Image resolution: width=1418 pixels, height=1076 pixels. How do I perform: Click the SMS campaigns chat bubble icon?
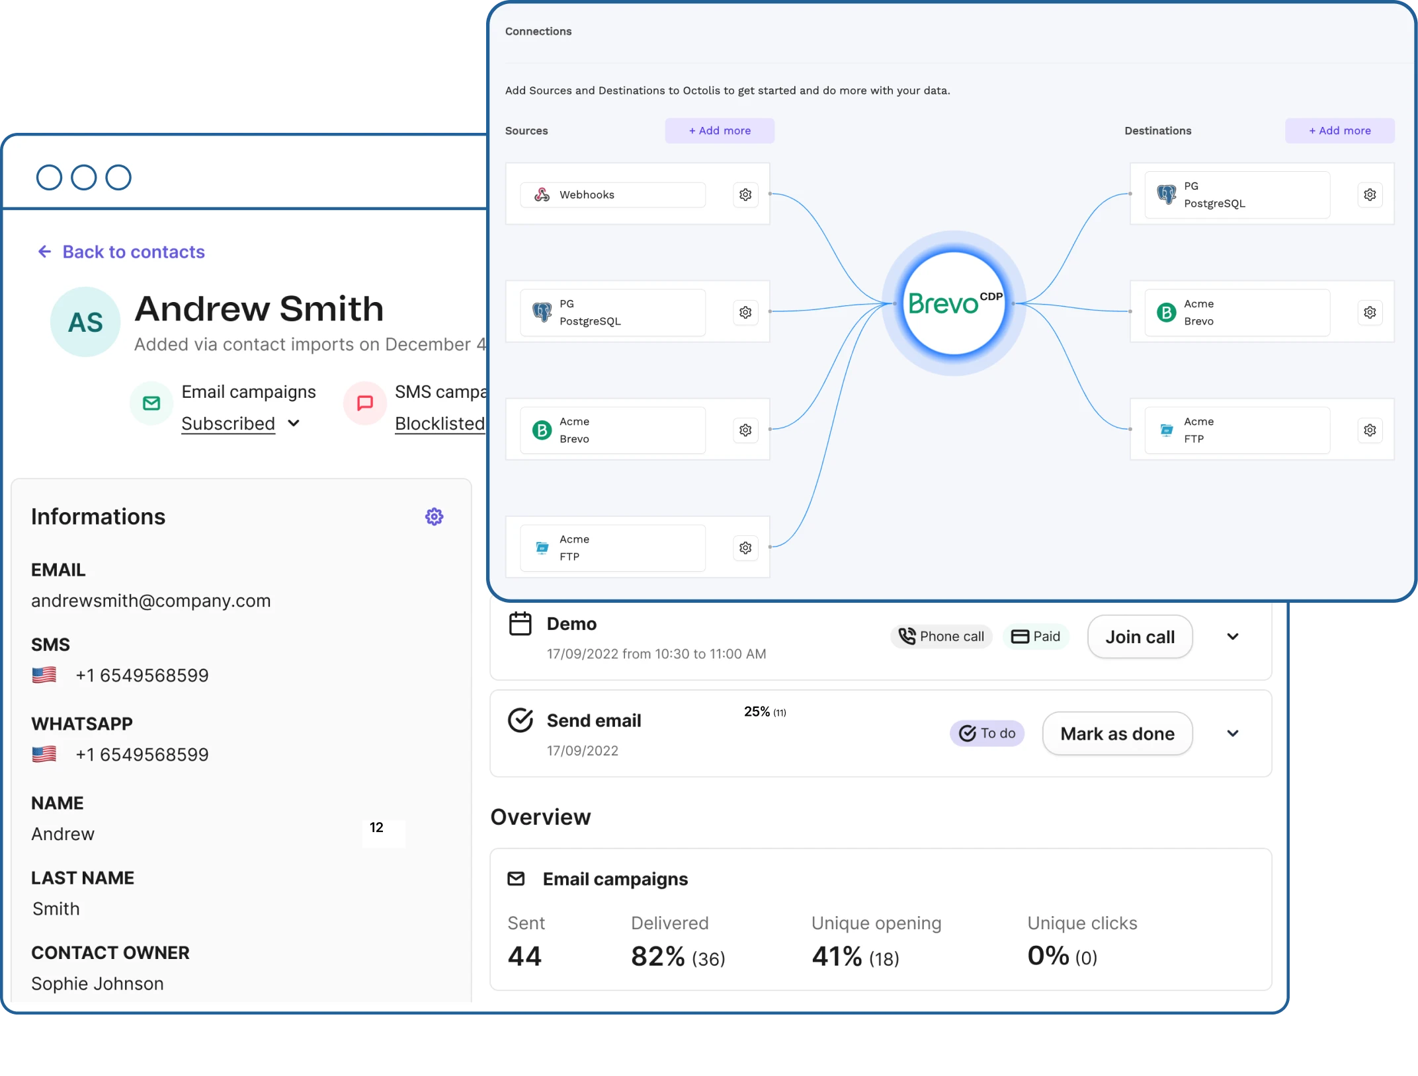pos(364,403)
